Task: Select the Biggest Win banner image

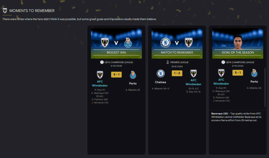Action: coord(116,43)
